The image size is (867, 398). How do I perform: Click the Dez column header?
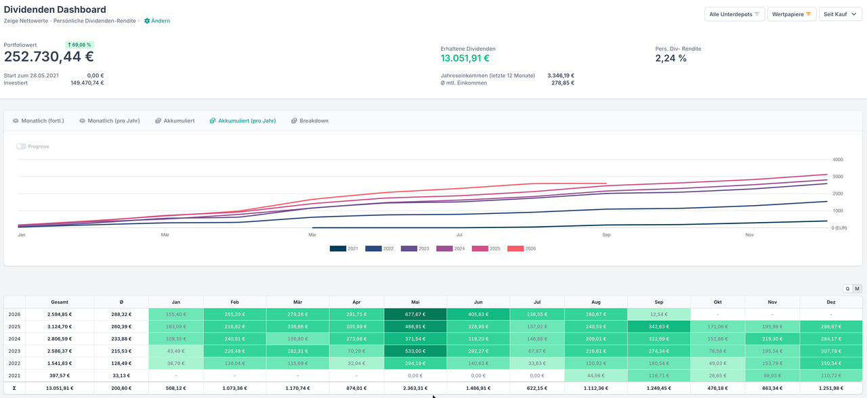point(831,302)
